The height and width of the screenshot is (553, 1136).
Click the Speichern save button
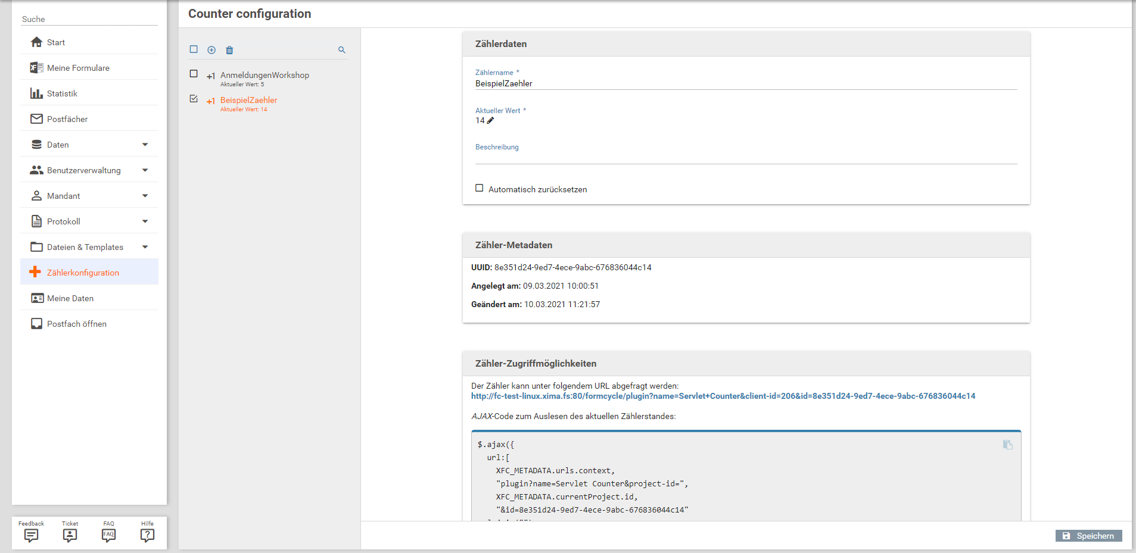(1088, 536)
